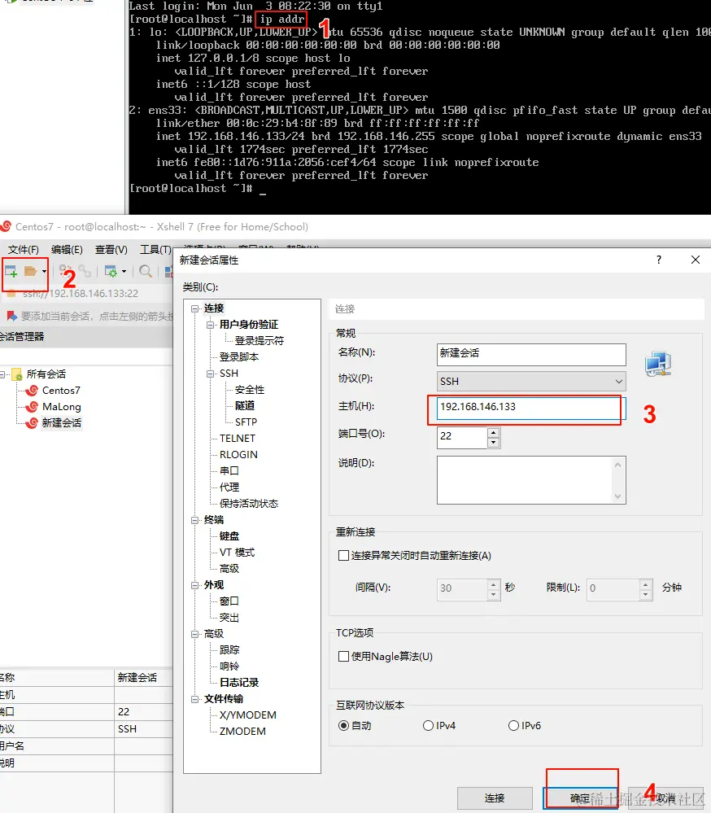Select 安全性 under SSH

[x=250, y=389]
